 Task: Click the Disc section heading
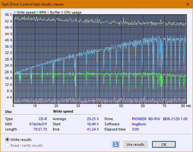click(8, 112)
